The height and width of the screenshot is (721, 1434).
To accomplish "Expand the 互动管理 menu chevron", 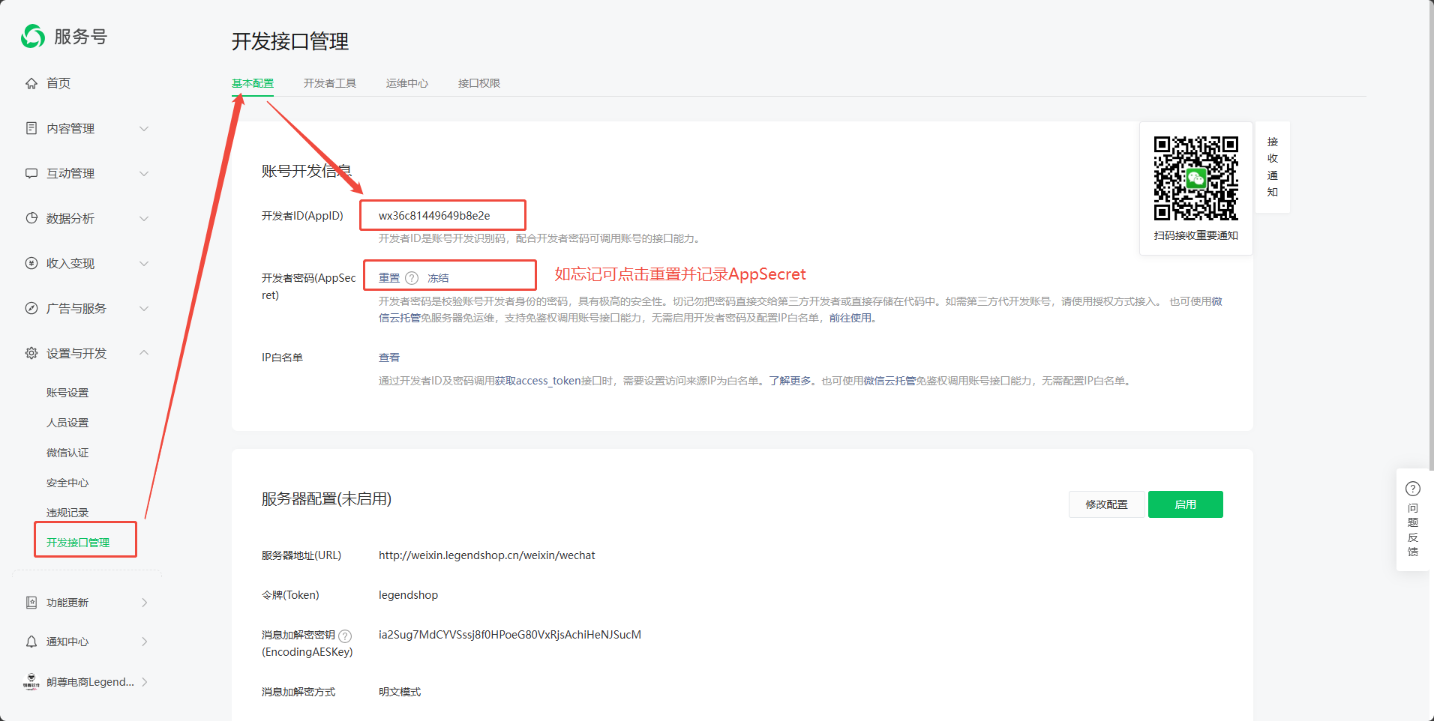I will (x=144, y=174).
